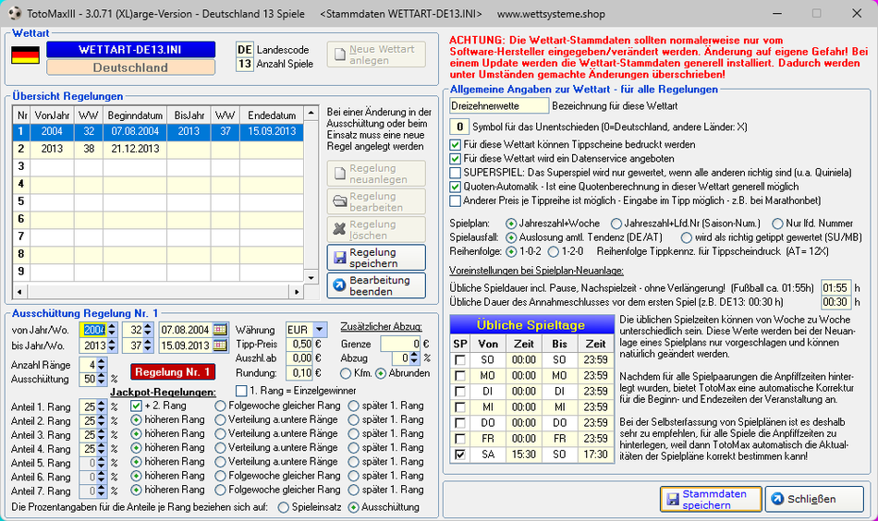Select Folgewoche gleicher Rang in Anteil 1 row
Viewport: 878px width, 521px height.
(220, 406)
